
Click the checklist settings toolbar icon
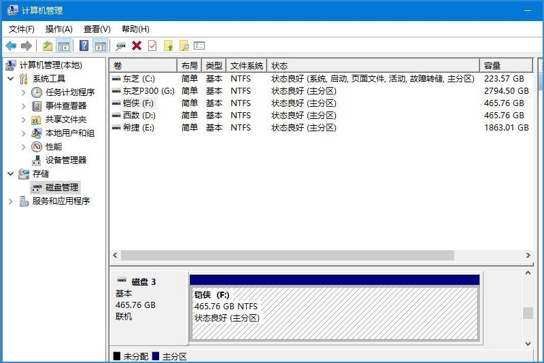click(x=199, y=46)
